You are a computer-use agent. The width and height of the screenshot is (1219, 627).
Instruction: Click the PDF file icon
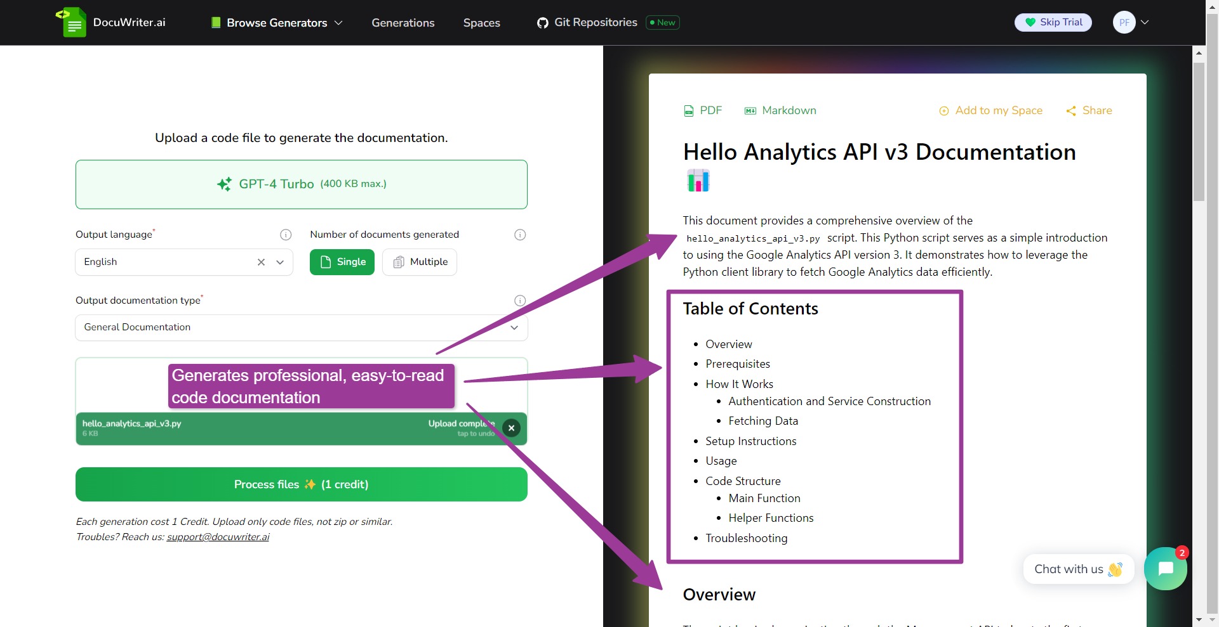[x=689, y=111]
